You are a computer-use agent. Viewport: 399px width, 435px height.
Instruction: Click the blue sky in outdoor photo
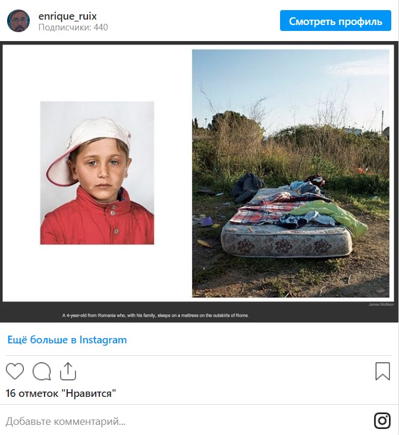tap(291, 80)
